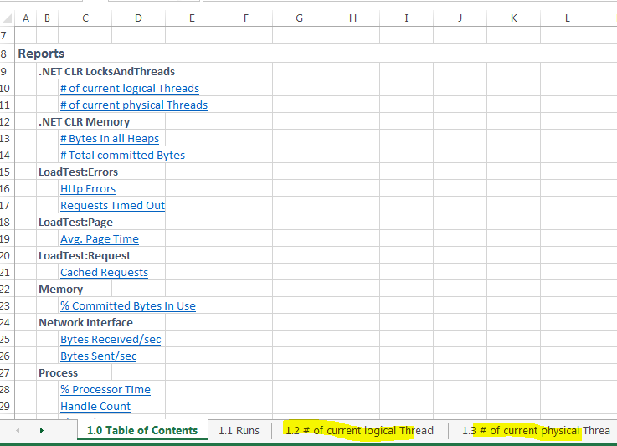Open '# Total committed Bytes' report link
617x446 pixels.
[x=122, y=155]
